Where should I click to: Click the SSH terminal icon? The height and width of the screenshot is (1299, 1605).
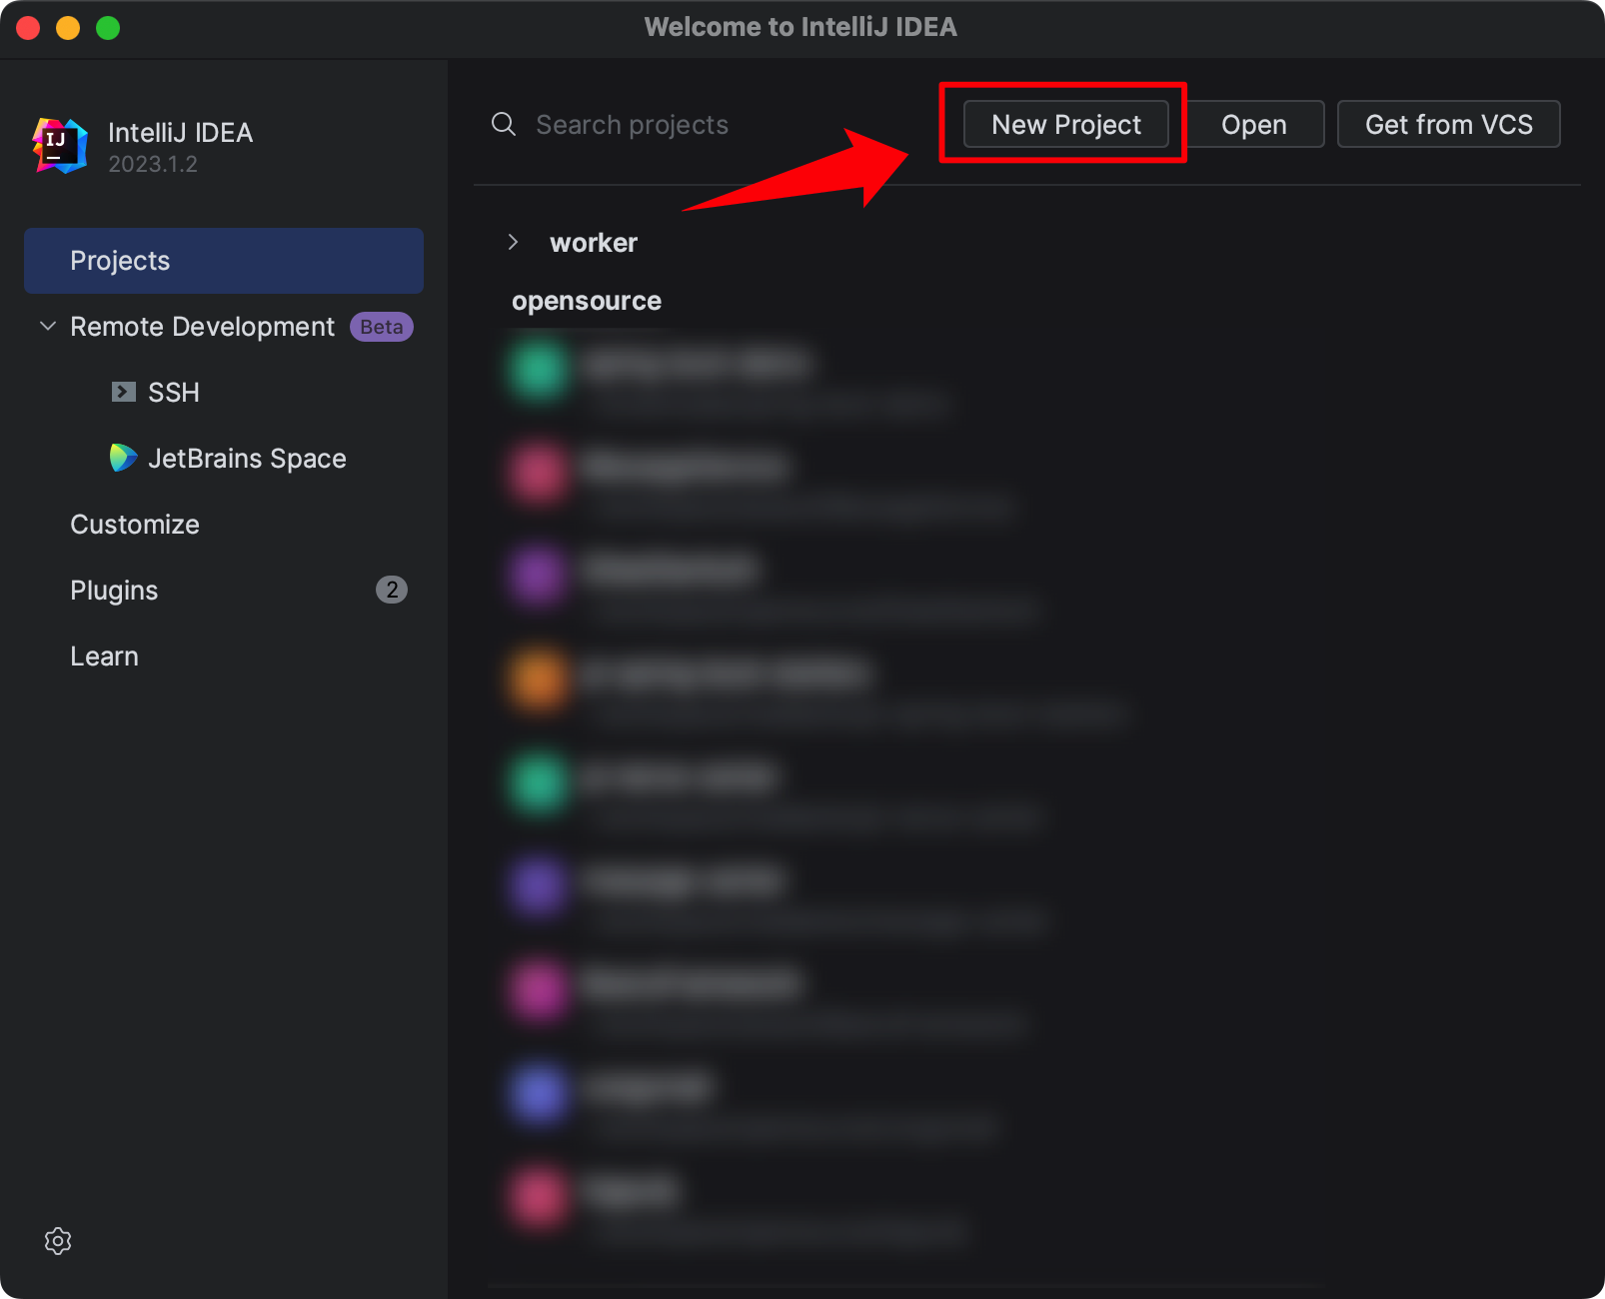pos(124,392)
